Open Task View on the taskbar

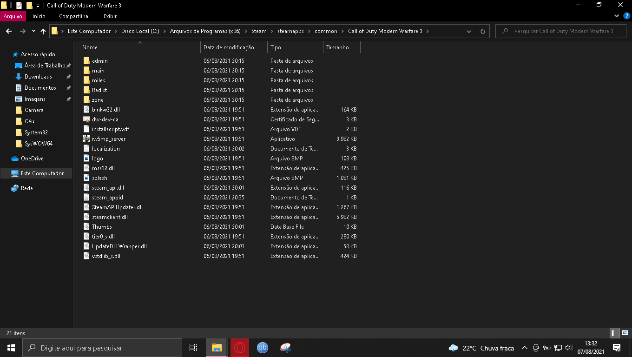tap(193, 348)
